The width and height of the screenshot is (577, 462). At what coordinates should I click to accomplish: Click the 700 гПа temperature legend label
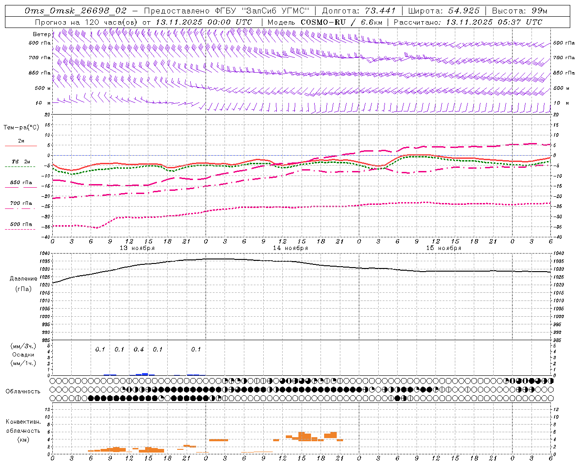tap(21, 203)
